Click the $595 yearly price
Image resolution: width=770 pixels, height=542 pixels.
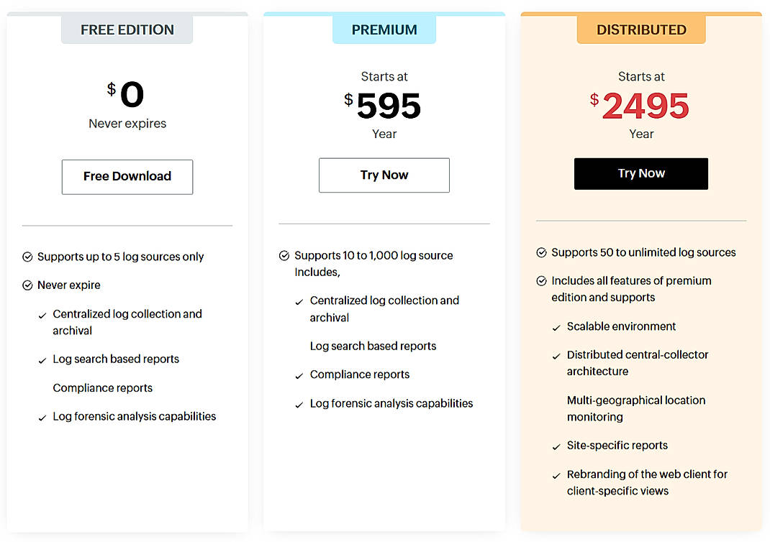coord(384,106)
